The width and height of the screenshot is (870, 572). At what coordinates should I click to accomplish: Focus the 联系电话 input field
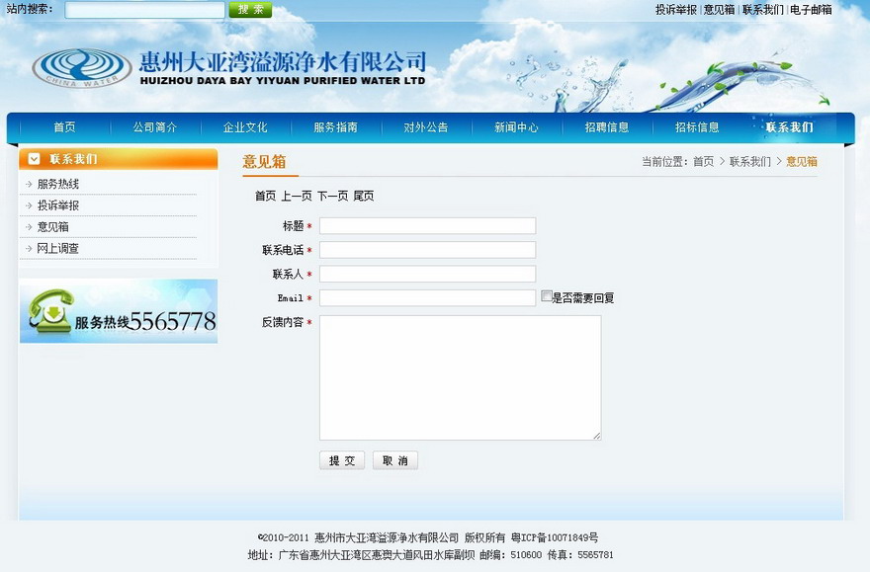[427, 249]
